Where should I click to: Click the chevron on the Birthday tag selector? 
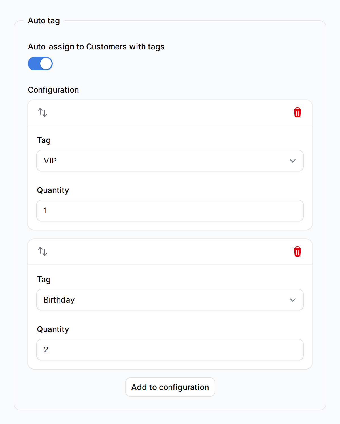(293, 300)
